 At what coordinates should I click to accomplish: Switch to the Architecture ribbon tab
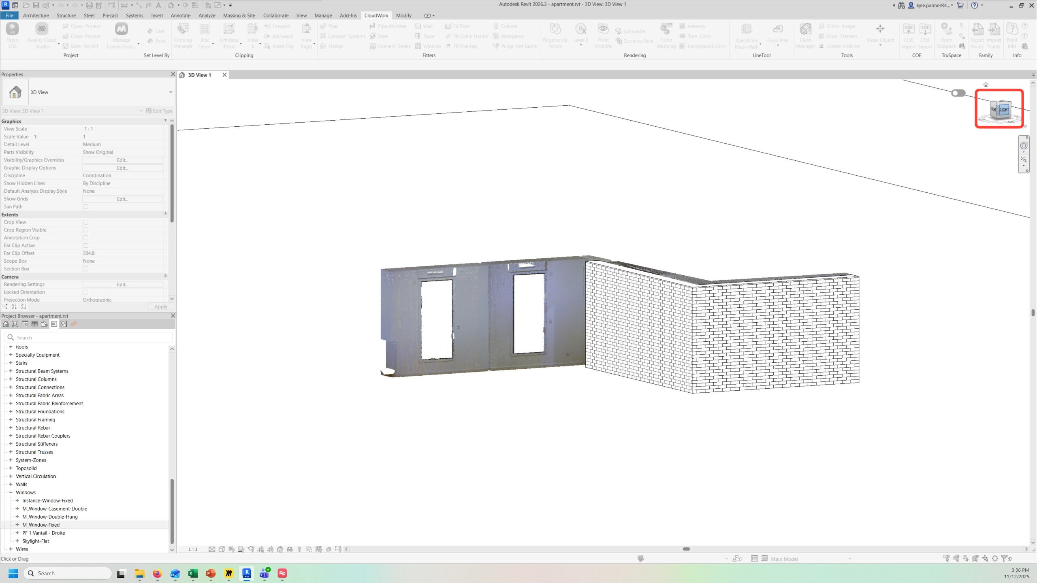point(36,15)
